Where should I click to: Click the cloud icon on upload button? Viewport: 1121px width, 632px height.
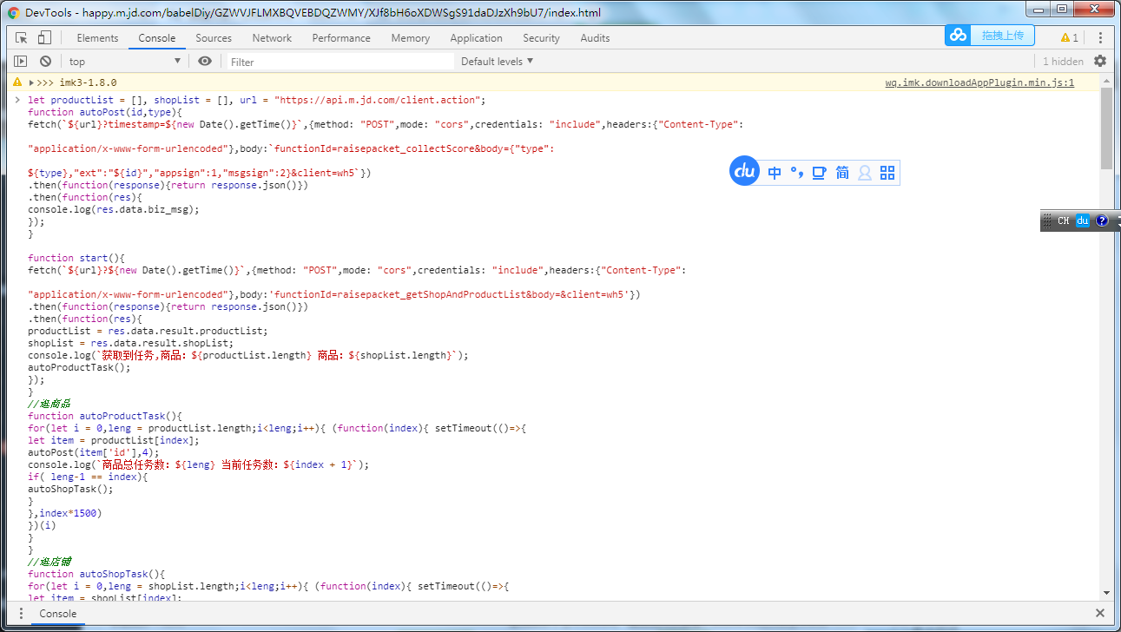[x=959, y=36]
